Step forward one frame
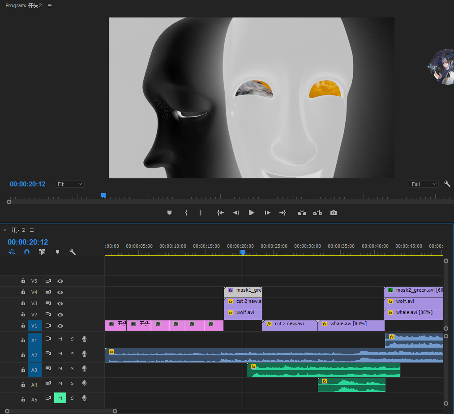This screenshot has width=454, height=414. (x=267, y=213)
